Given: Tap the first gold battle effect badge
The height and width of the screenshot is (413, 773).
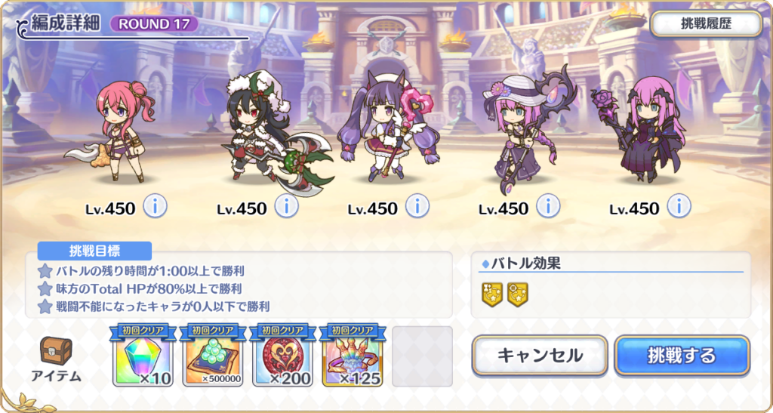Looking at the screenshot, I should click(492, 294).
